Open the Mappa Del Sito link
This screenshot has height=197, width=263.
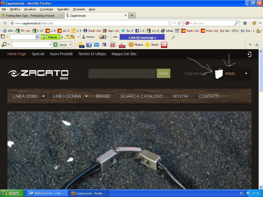point(124,54)
